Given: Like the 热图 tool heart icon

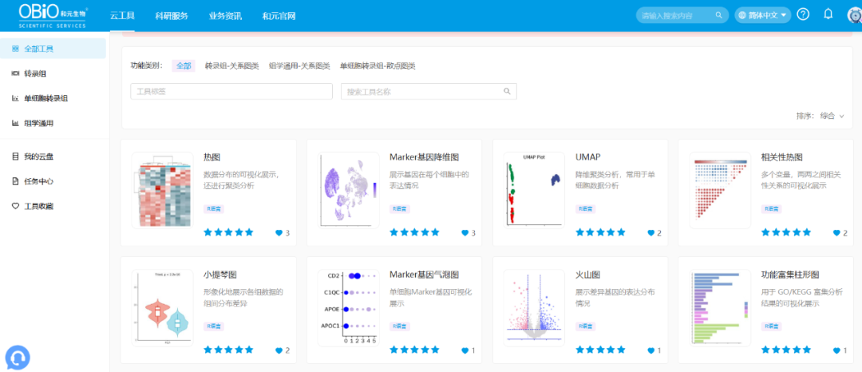Looking at the screenshot, I should [x=279, y=233].
